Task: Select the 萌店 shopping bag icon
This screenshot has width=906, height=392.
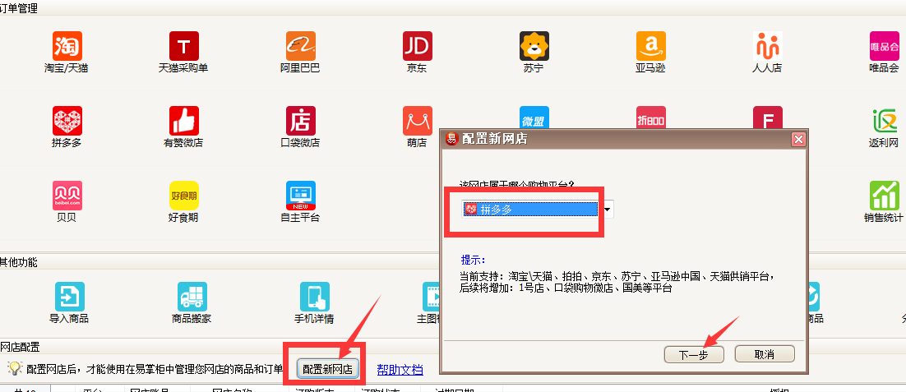Action: [417, 121]
